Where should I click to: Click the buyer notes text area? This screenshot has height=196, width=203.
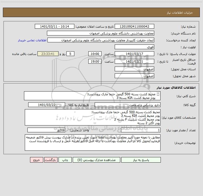point(93,143)
